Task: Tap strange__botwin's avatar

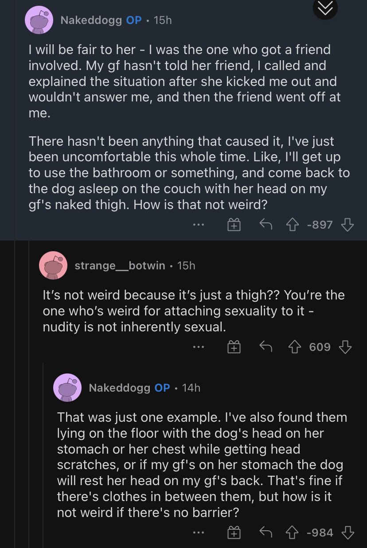Action: [53, 265]
